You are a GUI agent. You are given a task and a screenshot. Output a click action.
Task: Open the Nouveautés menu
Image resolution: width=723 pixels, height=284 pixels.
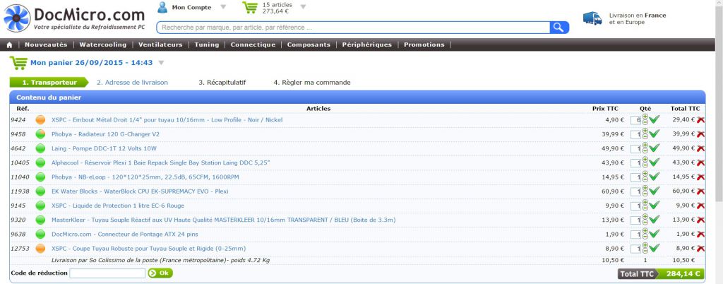click(46, 45)
